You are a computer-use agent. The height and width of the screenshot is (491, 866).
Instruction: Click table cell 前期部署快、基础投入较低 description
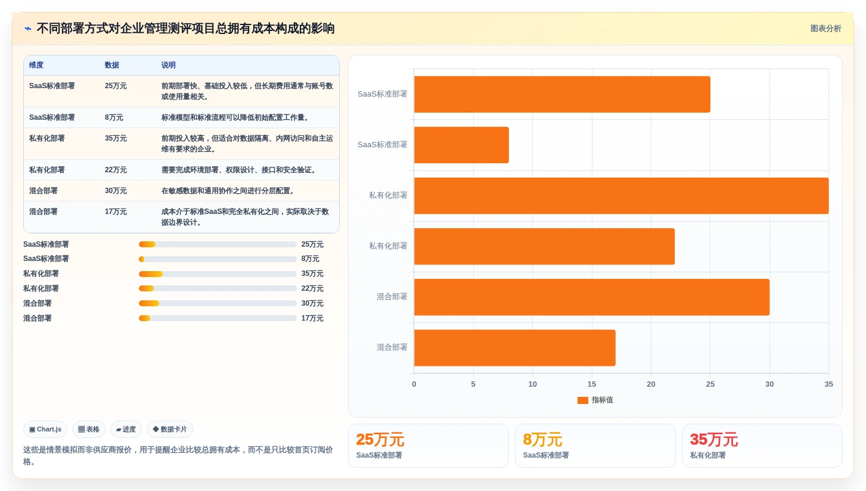tap(247, 91)
